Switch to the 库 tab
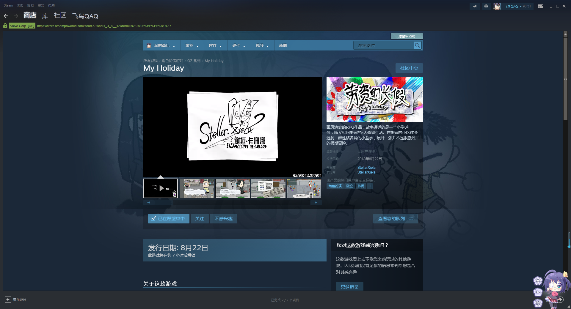Image resolution: width=571 pixels, height=309 pixels. tap(45, 16)
